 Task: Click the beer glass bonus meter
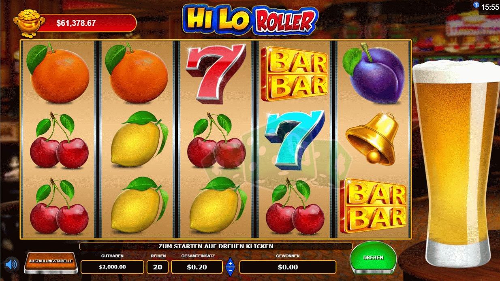pos(455,161)
